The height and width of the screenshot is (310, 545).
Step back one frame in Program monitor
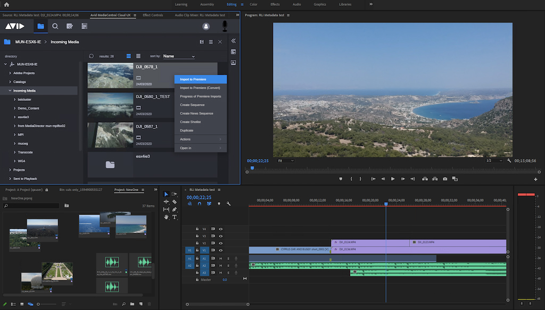click(x=383, y=179)
